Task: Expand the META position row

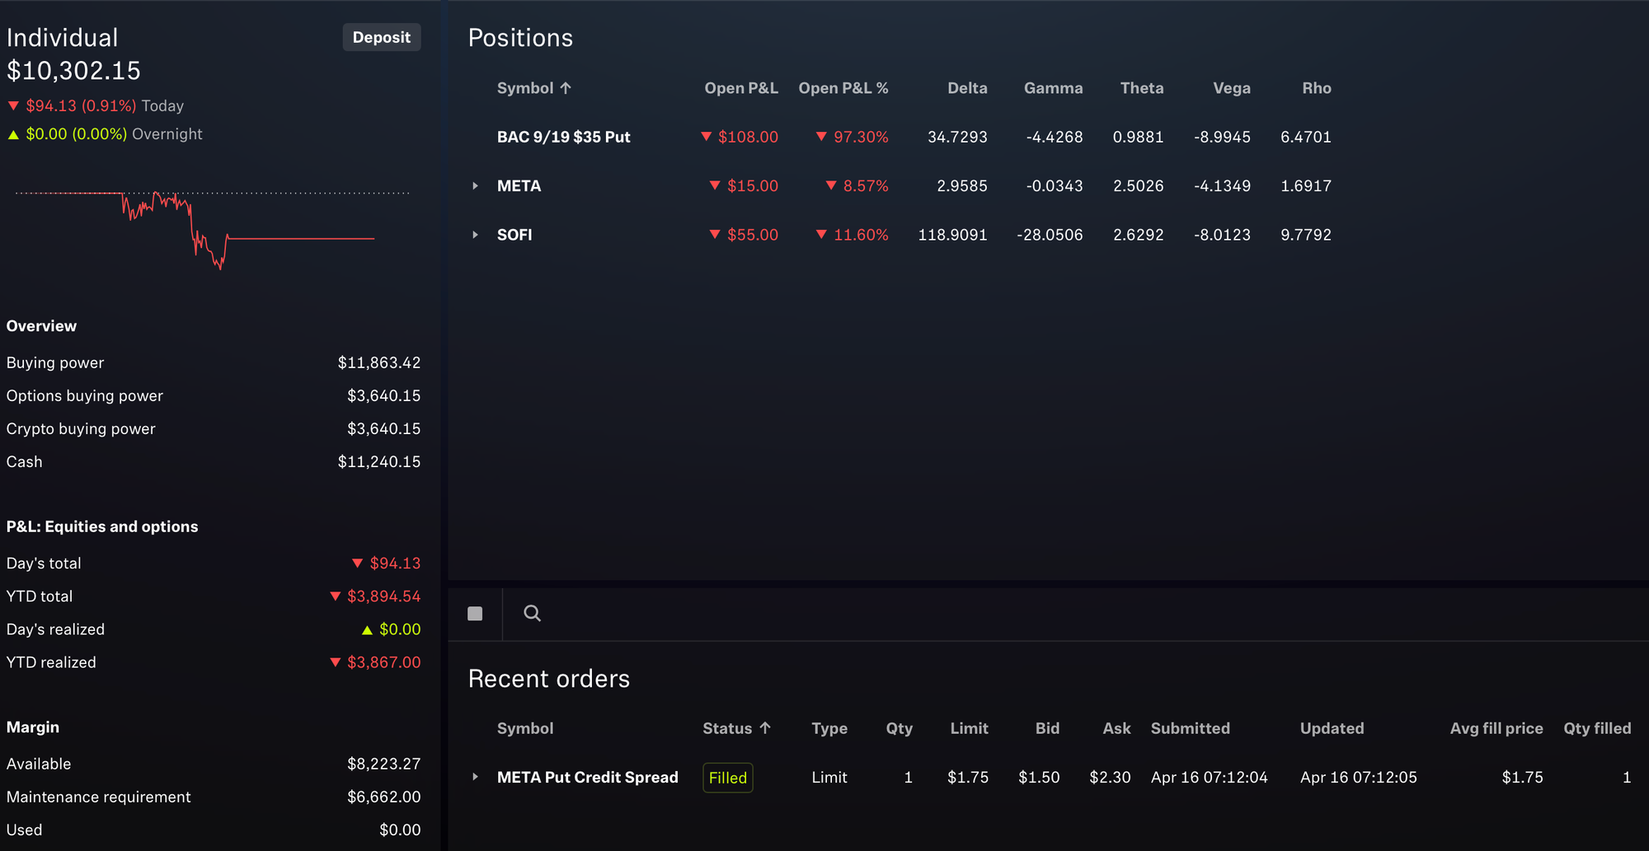Action: (x=475, y=186)
